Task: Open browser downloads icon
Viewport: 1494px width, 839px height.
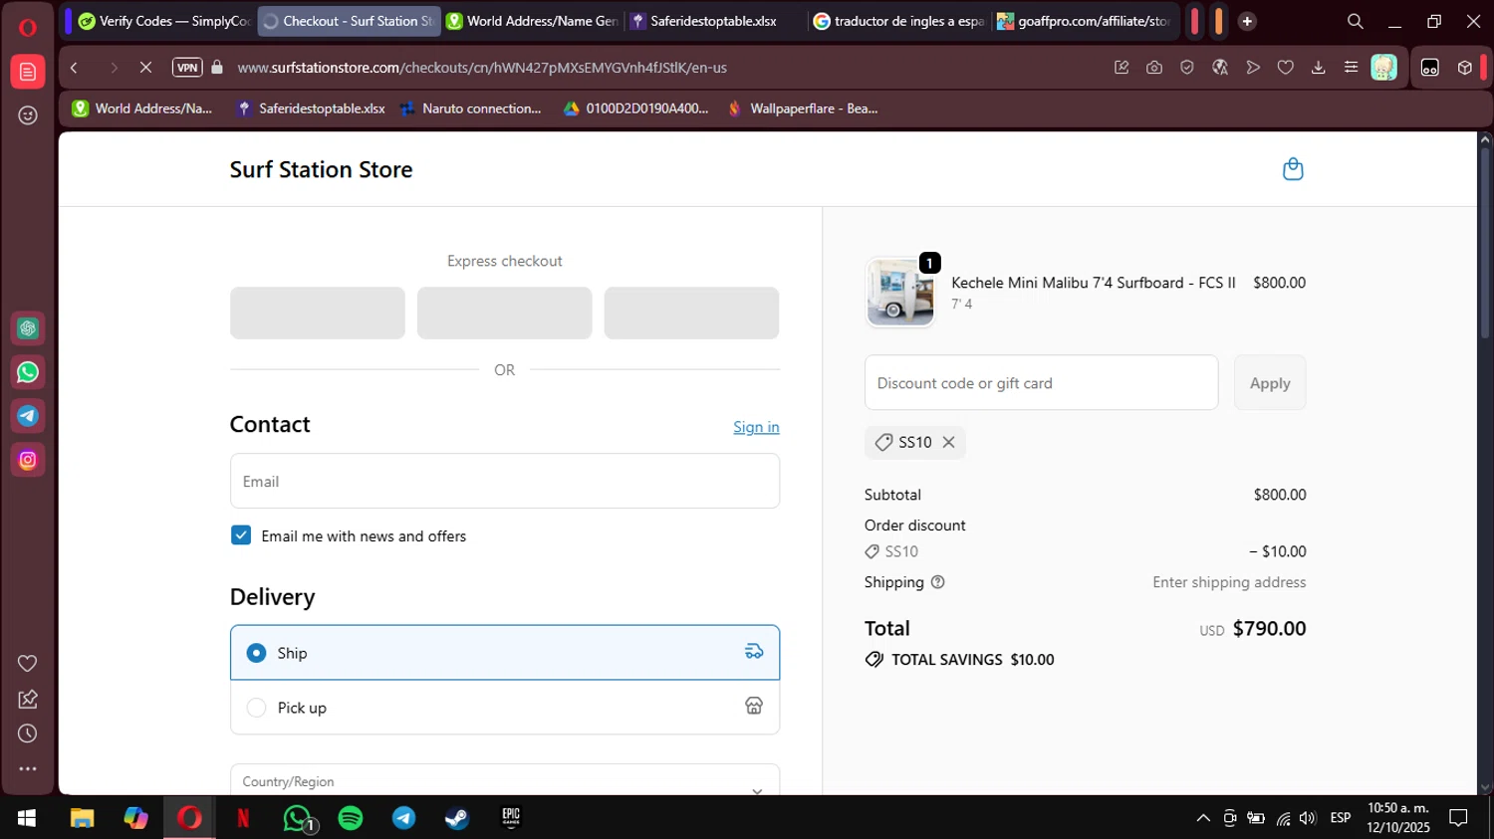Action: point(1319,68)
